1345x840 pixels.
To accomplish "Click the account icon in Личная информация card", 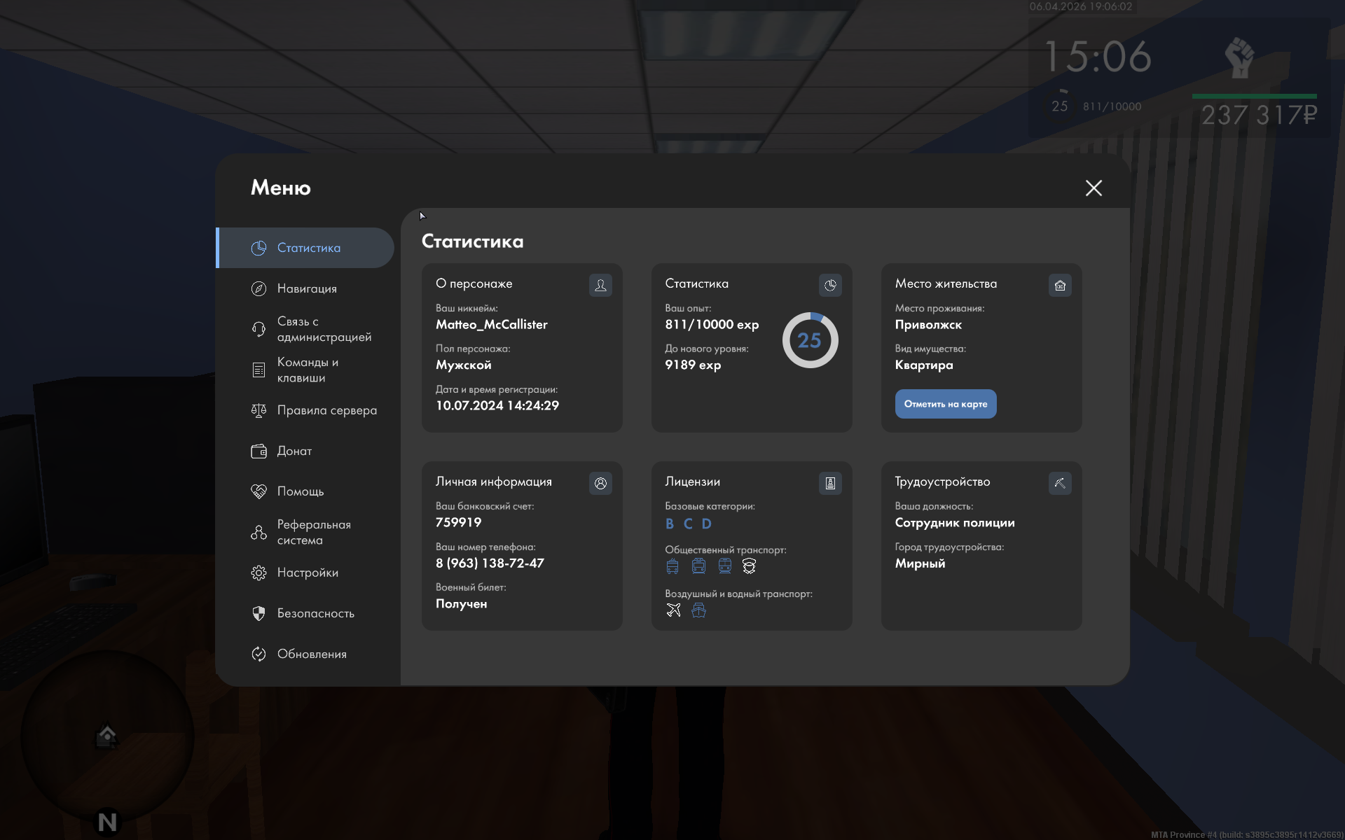I will pos(600,483).
